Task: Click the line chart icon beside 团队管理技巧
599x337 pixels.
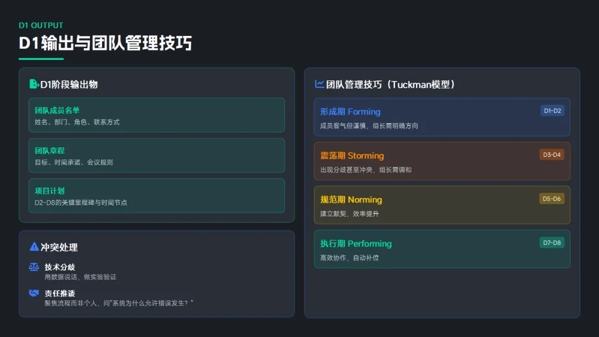Action: [319, 84]
